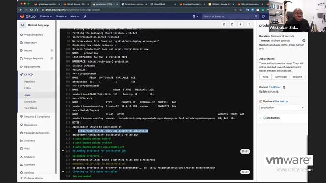Open master branch link
This screenshot has height=183, width=326.
tap(284, 101)
